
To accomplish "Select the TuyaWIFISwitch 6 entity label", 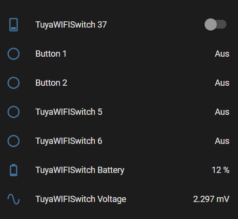I will tap(69, 141).
